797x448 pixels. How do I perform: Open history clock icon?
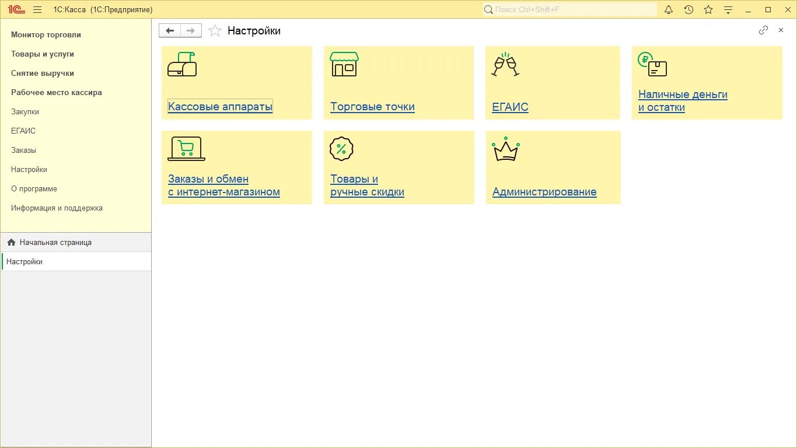click(688, 9)
